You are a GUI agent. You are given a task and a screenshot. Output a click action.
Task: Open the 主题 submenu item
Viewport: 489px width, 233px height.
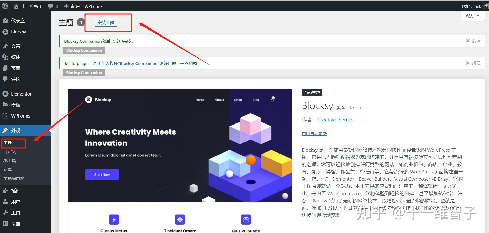(8, 143)
